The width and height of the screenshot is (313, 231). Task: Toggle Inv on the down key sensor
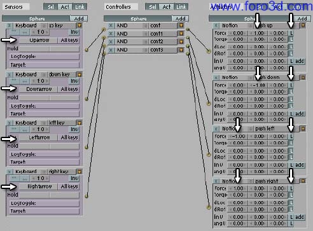coord(74,81)
